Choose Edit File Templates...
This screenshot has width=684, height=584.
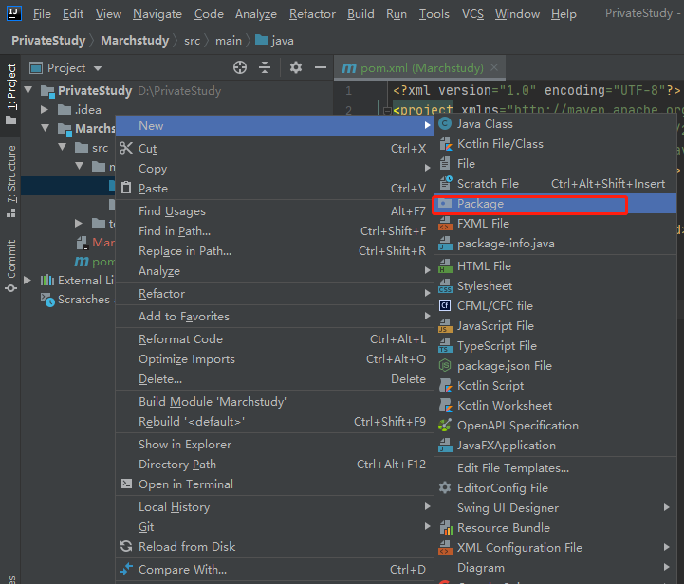(555, 468)
